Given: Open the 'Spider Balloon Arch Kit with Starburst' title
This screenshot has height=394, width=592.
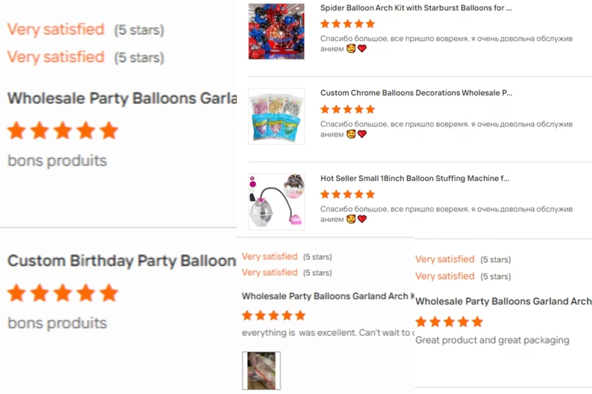Looking at the screenshot, I should pyautogui.click(x=416, y=8).
